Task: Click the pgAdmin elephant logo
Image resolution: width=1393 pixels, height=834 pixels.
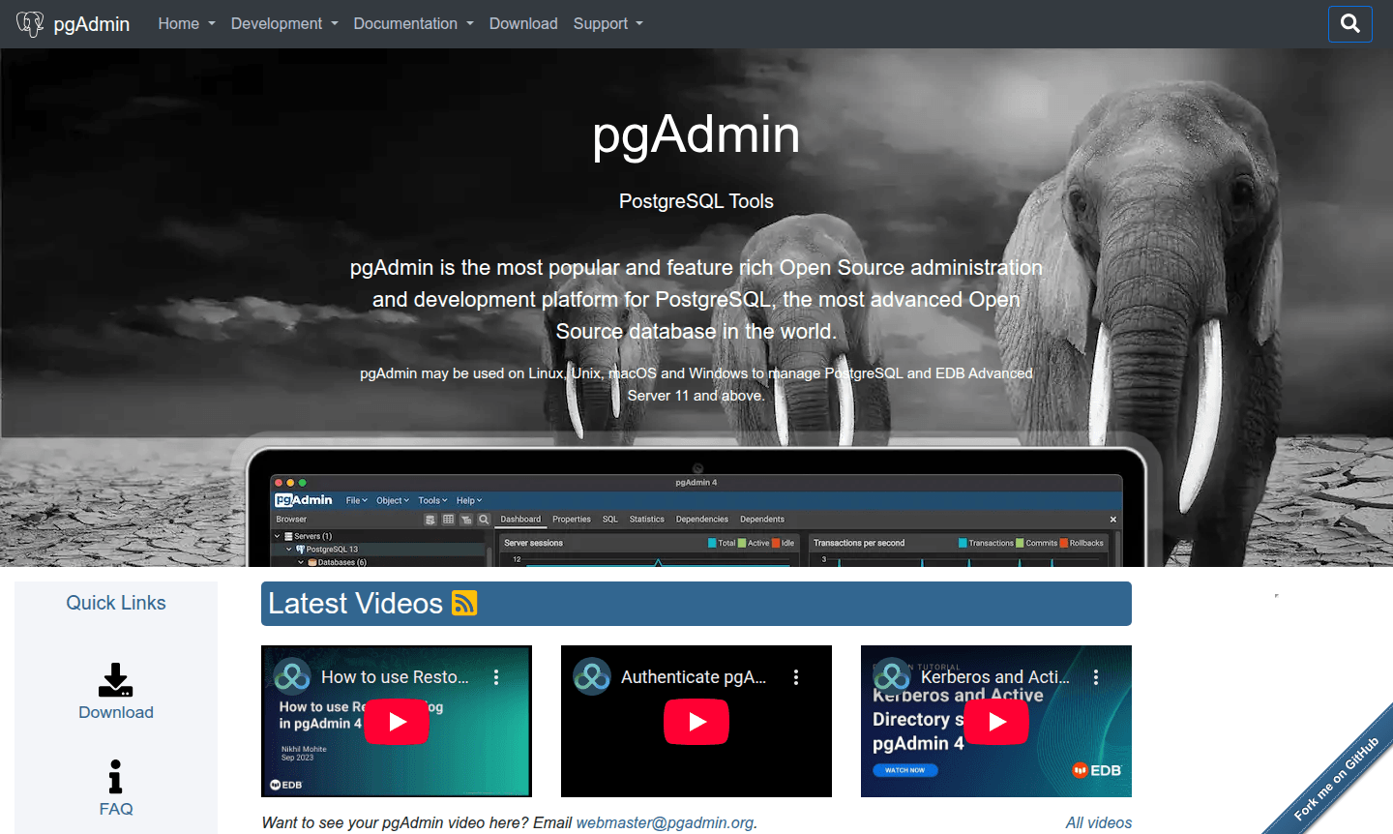Action: [29, 23]
